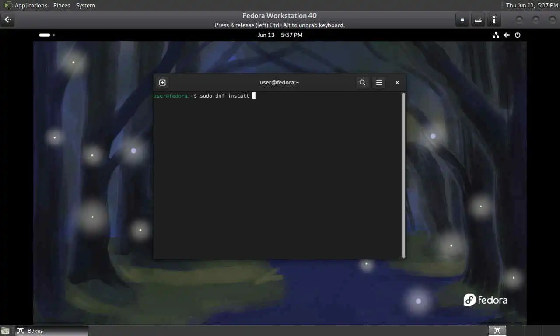The width and height of the screenshot is (560, 336).
Task: Click the wired network icon in GNOME bar
Action: coord(496,35)
